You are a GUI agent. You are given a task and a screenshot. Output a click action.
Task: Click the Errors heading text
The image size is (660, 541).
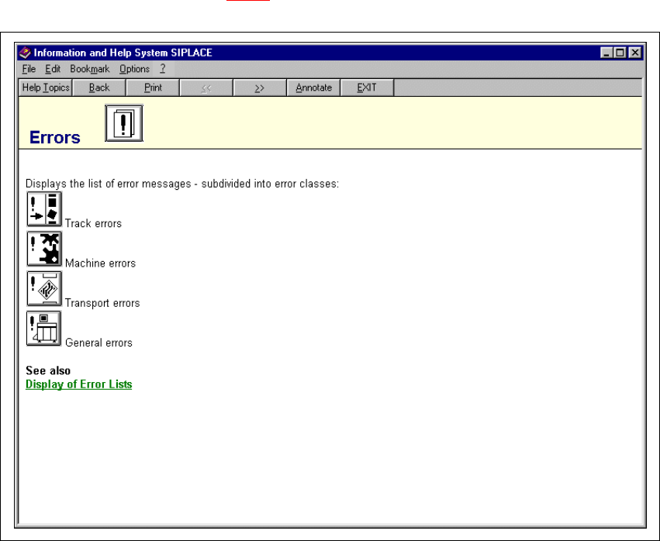pos(55,137)
